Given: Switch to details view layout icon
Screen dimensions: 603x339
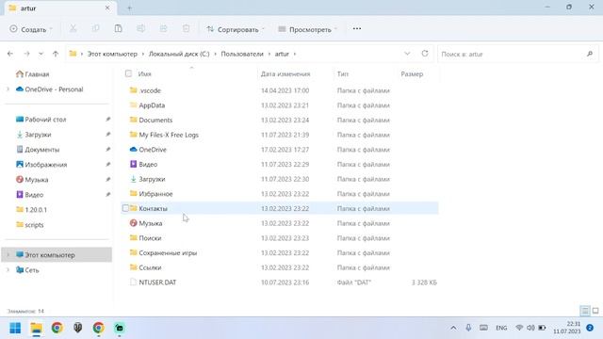Looking at the screenshot, I should pos(585,311).
